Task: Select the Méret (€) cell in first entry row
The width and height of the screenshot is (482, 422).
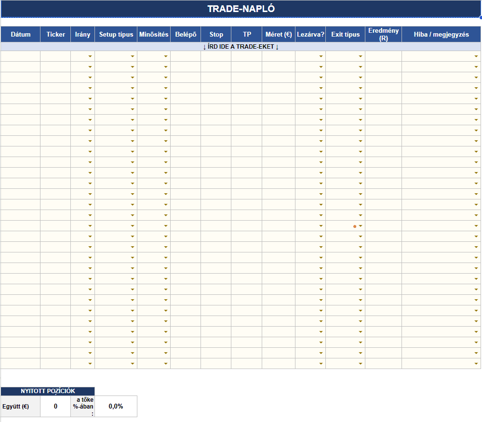Action: click(279, 56)
